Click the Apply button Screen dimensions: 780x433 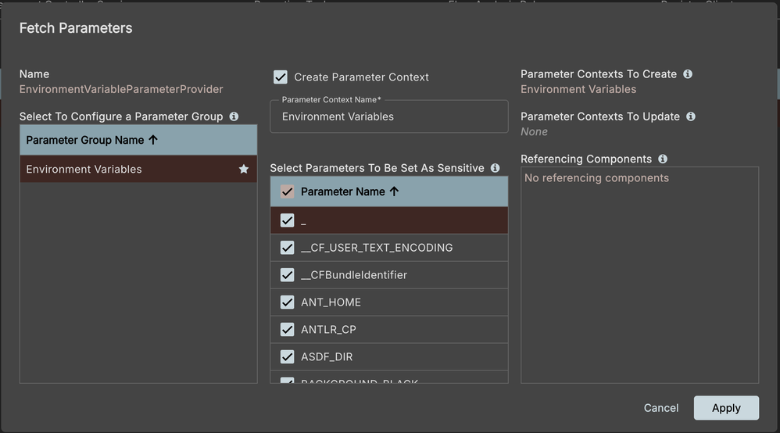pos(725,408)
